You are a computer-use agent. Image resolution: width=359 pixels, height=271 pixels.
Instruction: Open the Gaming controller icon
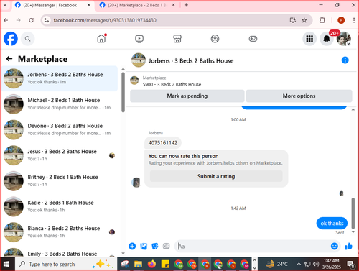click(x=253, y=39)
